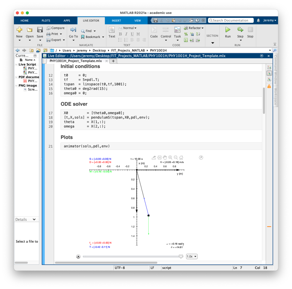Insert a Task into the live script
The image size is (292, 289).
coord(177,33)
